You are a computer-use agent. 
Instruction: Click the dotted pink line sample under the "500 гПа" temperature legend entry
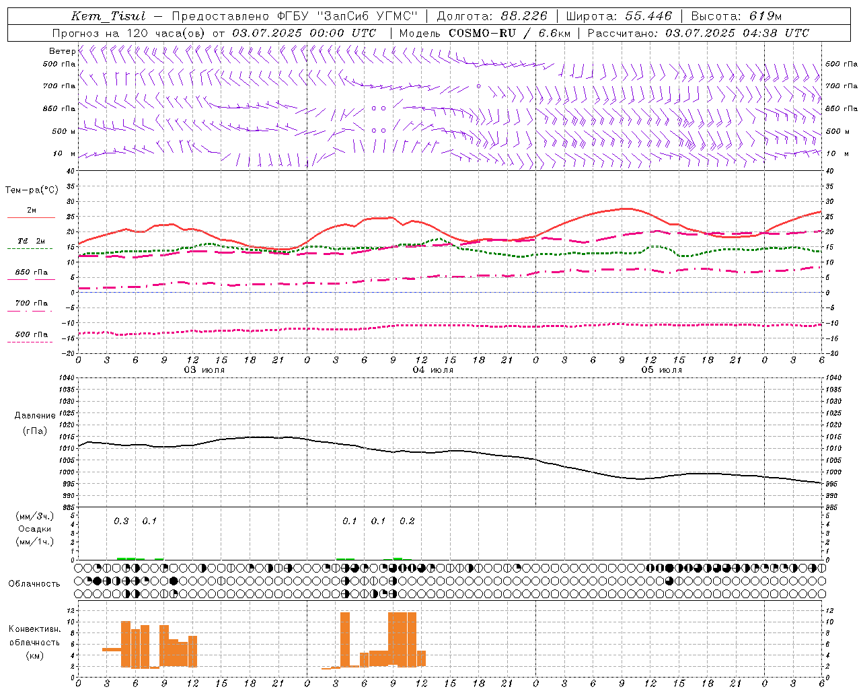[31, 342]
